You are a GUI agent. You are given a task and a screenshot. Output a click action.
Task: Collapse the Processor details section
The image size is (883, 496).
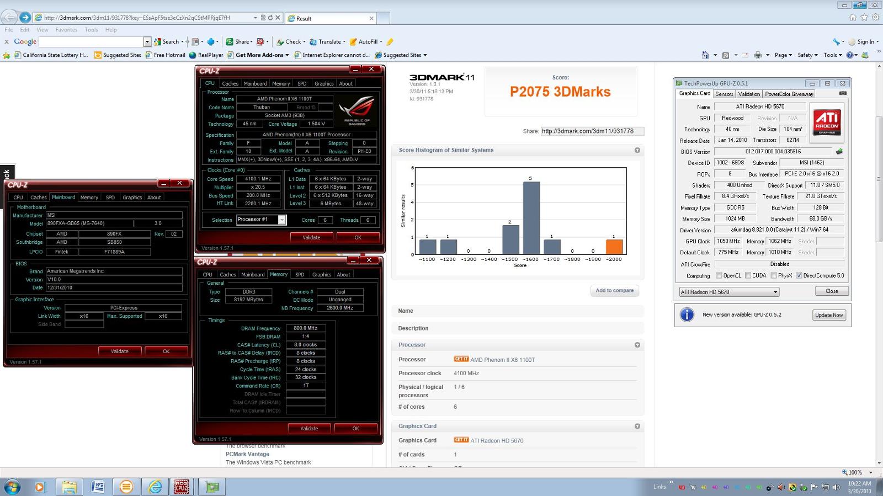pos(637,345)
